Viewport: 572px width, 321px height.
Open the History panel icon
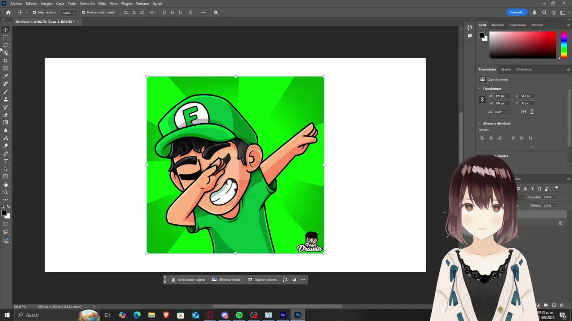pyautogui.click(x=470, y=28)
